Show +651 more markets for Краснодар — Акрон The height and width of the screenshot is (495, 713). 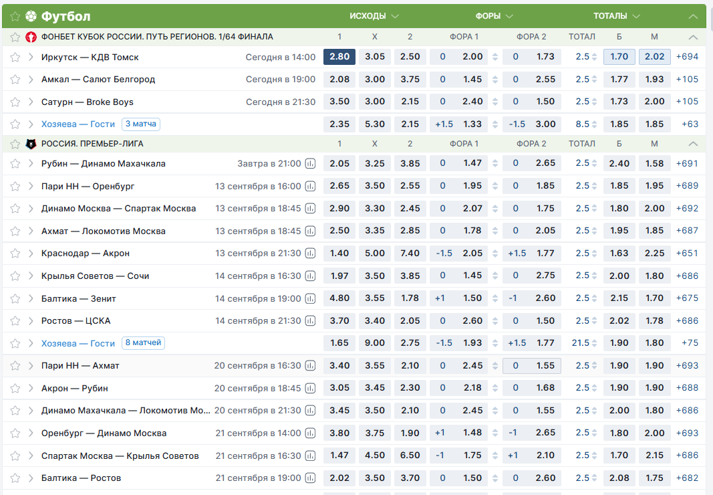point(687,254)
